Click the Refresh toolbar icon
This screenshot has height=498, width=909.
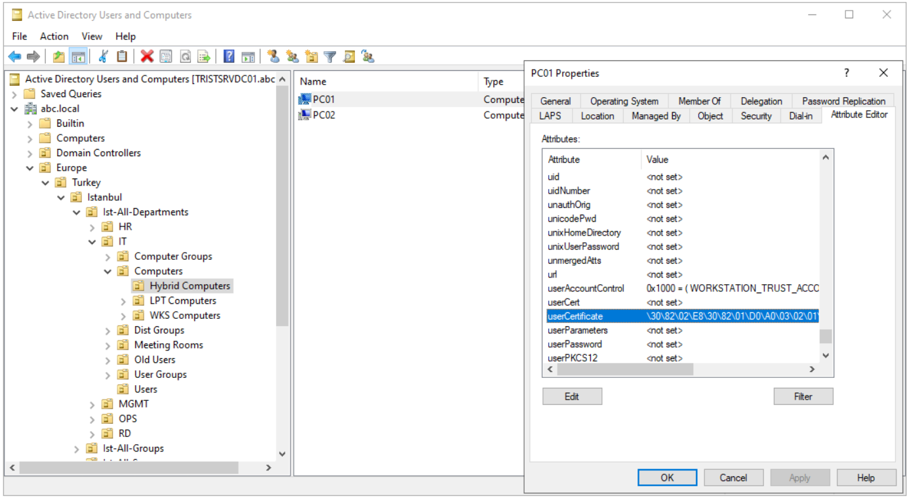pyautogui.click(x=185, y=57)
